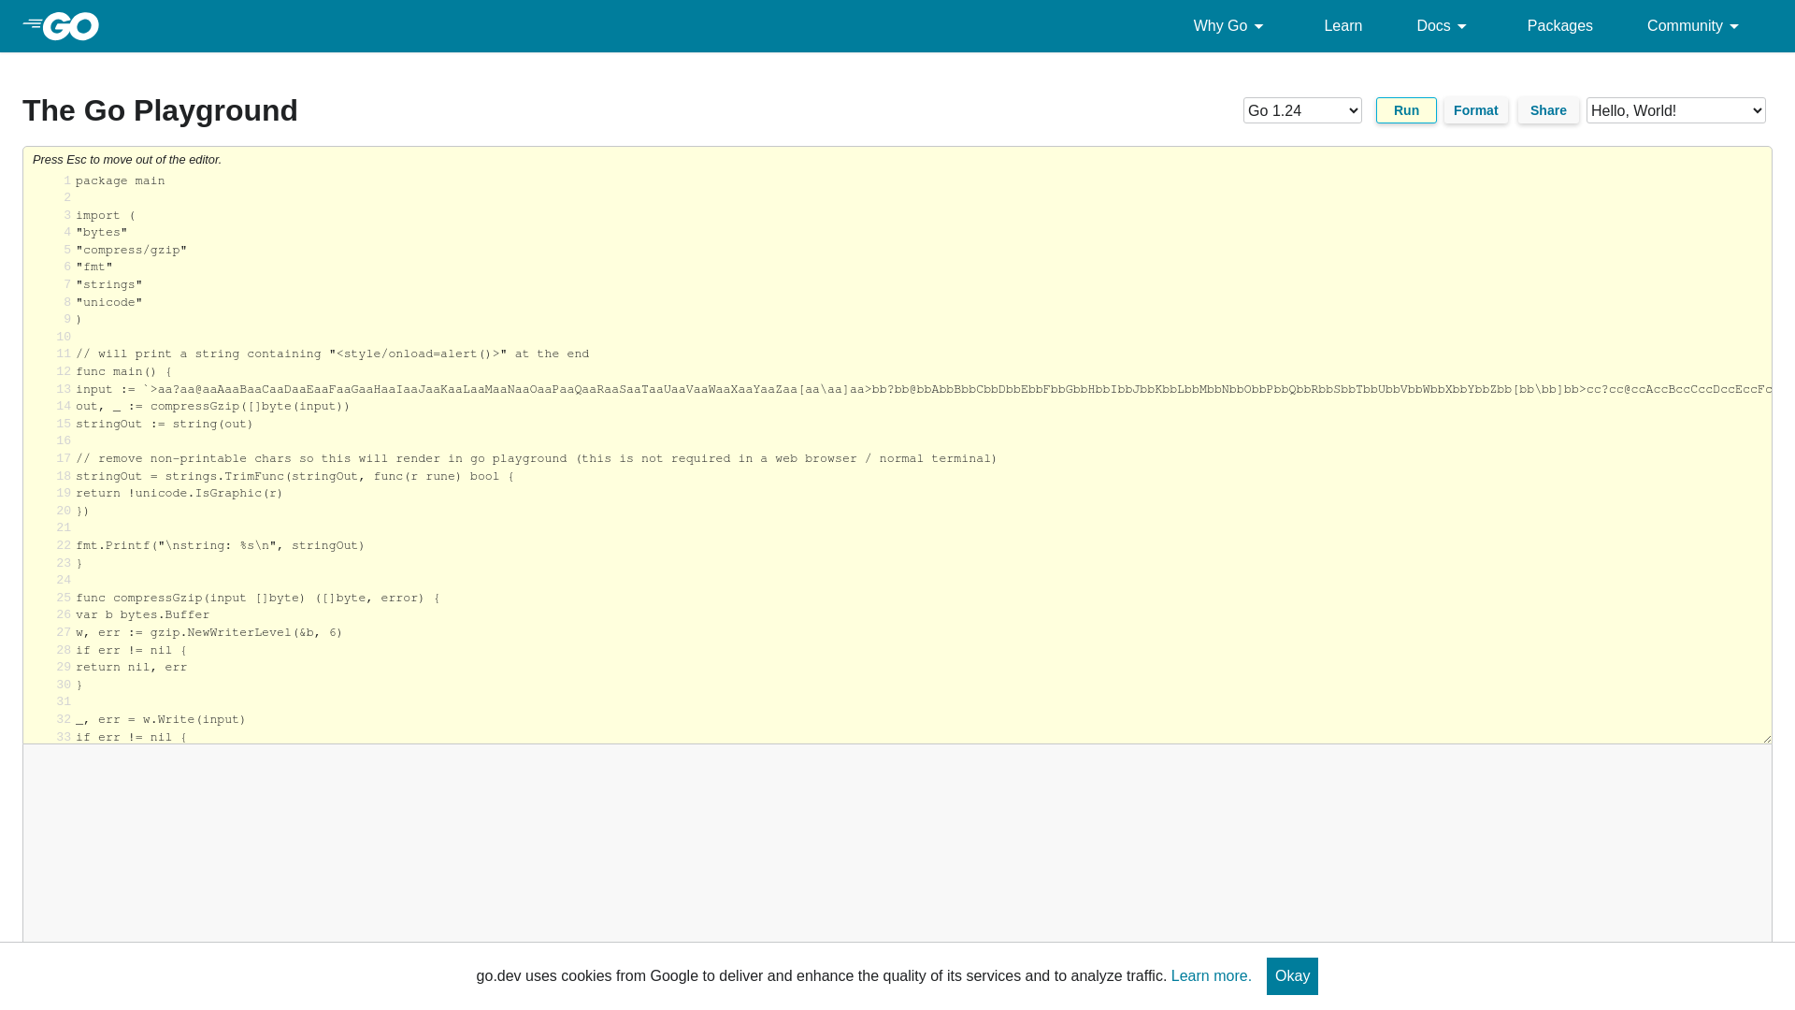The image size is (1795, 1010).
Task: Click the "strings" import line
Action: point(109,285)
